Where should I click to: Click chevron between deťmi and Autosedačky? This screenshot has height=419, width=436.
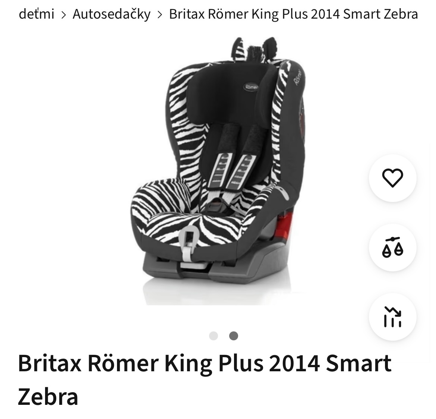(x=64, y=15)
